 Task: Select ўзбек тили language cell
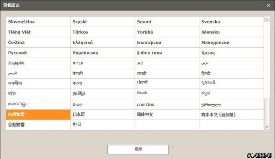(x=167, y=53)
